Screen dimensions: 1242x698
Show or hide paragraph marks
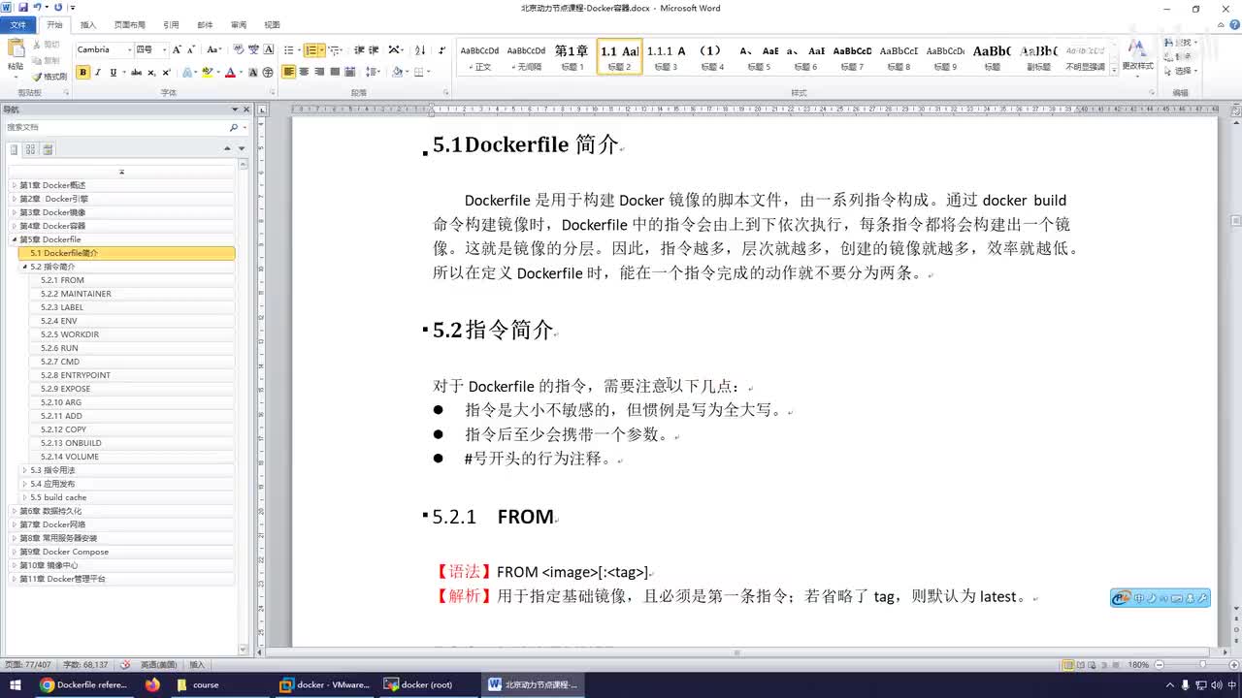[x=442, y=49]
